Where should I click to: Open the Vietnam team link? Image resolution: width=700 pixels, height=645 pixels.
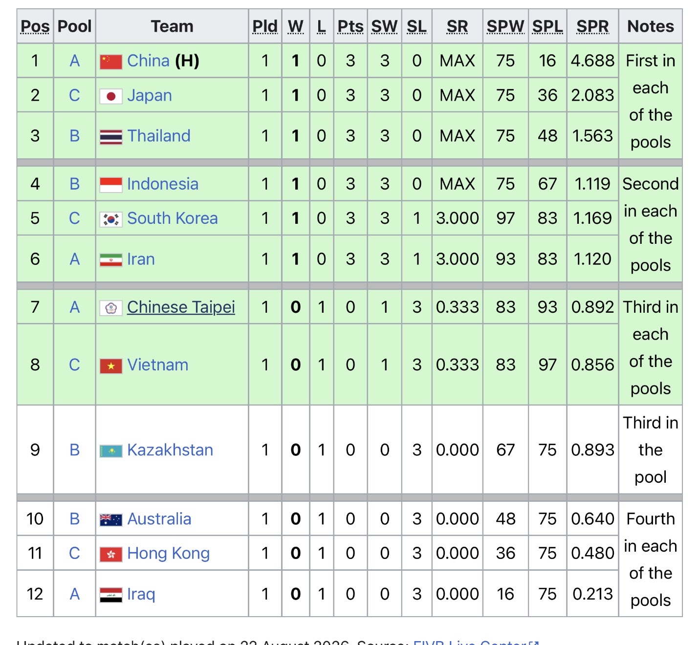(158, 365)
